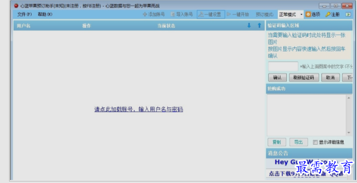Image resolution: width=357 pixels, height=183 pixels.
Task: Toggle the 显示详细信息 checkbox
Action: [x=315, y=142]
